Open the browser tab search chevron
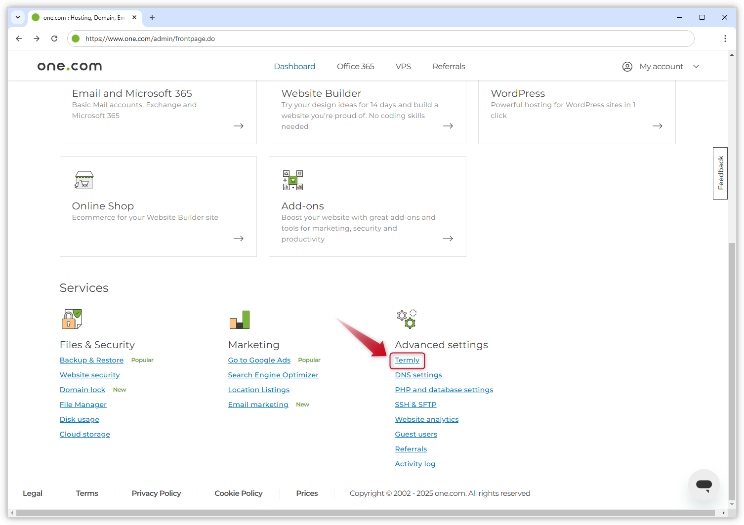 18,17
